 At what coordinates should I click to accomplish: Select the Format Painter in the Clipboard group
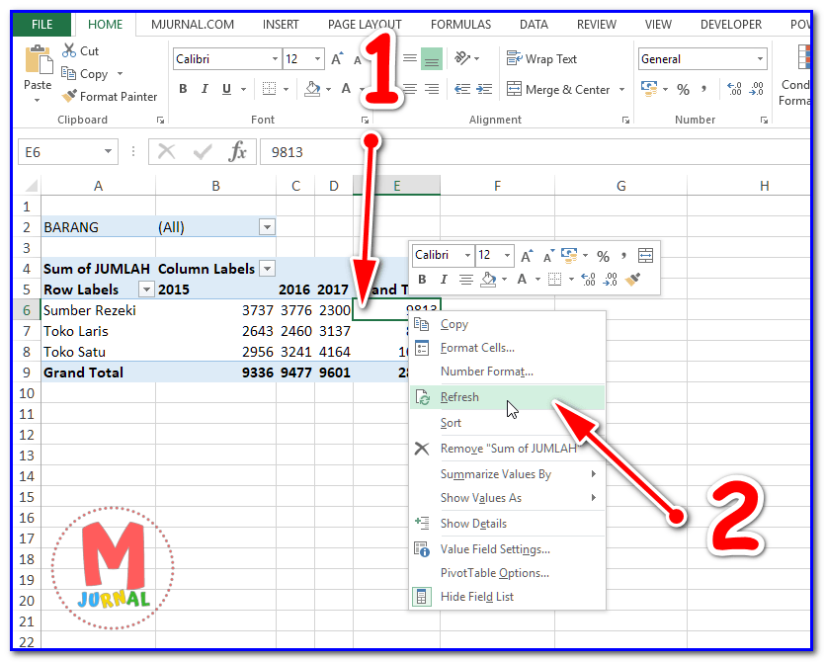110,96
